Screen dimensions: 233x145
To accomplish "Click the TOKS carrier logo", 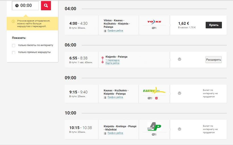I will coord(154,22).
